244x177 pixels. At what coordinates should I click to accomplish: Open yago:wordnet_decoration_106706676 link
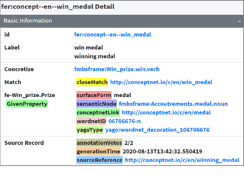point(157,130)
